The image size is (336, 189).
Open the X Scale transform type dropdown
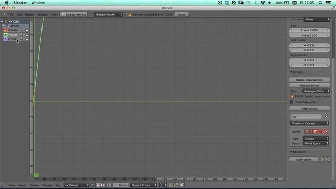(x=316, y=139)
